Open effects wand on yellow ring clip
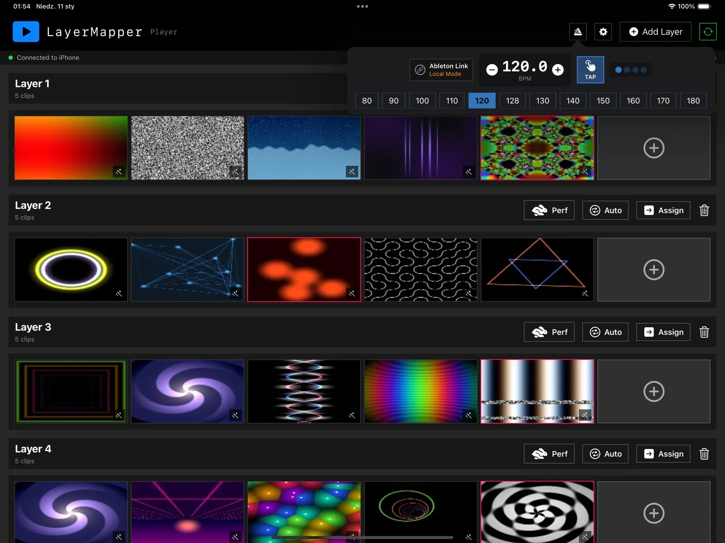Viewport: 725px width, 543px height. point(119,293)
